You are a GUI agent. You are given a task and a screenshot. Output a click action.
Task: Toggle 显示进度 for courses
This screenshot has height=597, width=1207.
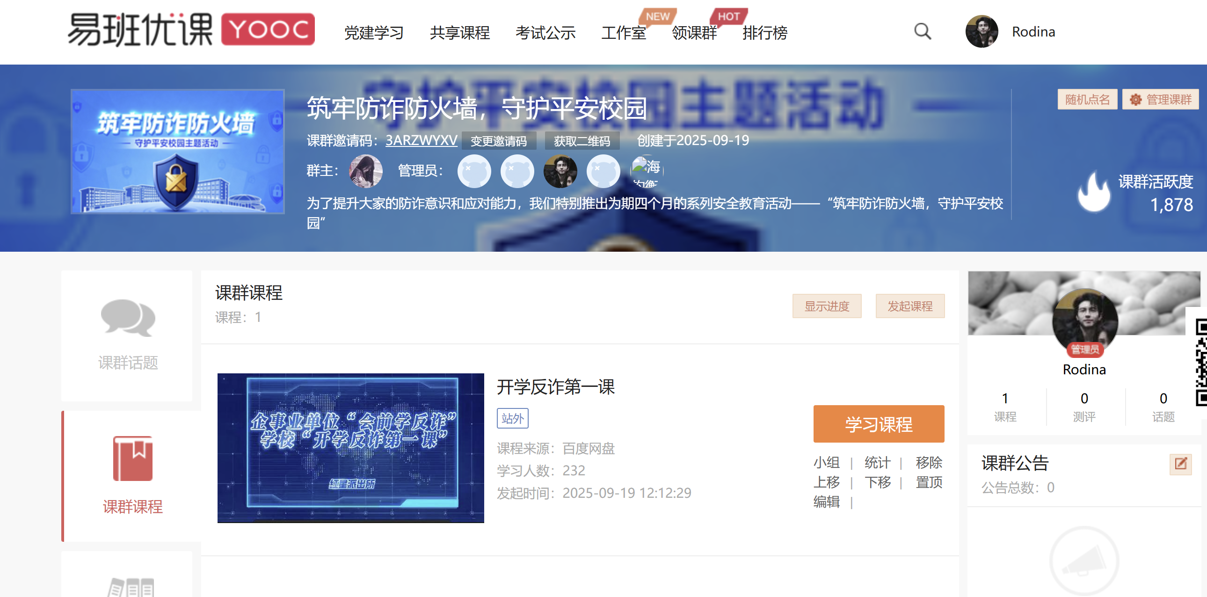827,306
